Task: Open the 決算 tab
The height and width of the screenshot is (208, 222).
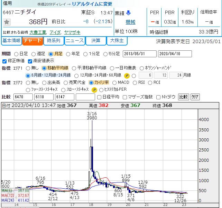Action: (96, 41)
